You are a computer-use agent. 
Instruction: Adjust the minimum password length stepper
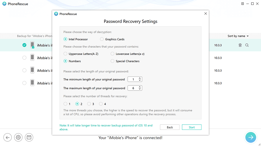140,79
